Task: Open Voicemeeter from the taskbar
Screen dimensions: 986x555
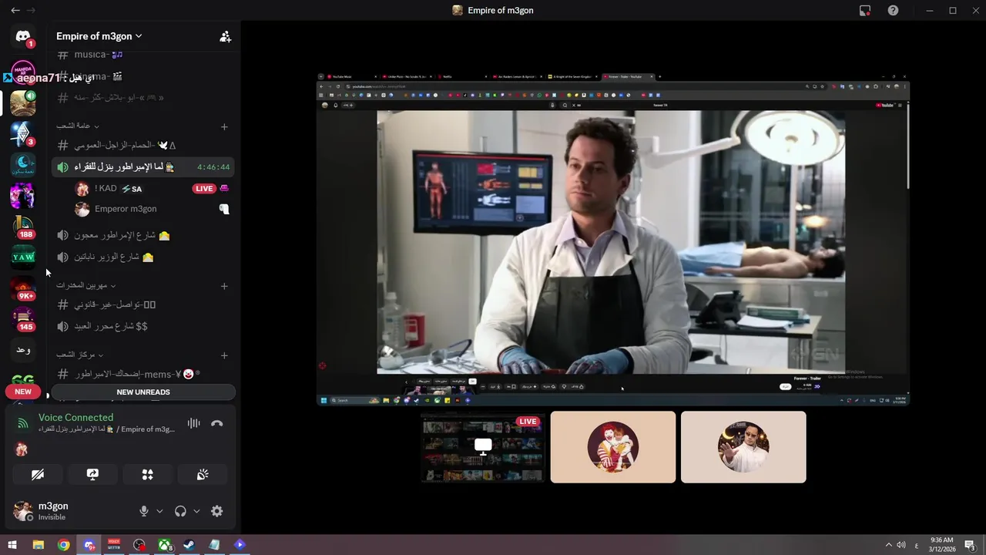Action: click(x=114, y=545)
